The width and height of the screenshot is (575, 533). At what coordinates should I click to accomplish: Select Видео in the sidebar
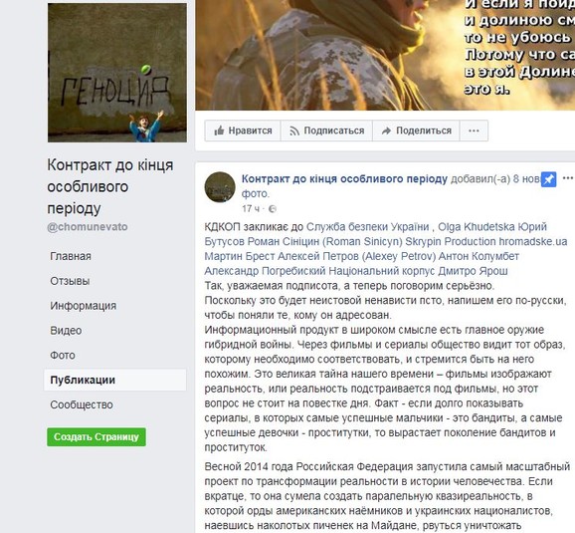[66, 330]
